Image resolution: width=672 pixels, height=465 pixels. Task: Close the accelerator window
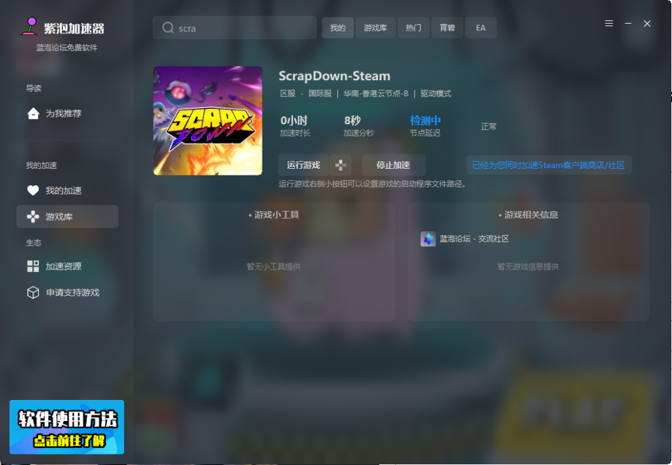(x=647, y=24)
